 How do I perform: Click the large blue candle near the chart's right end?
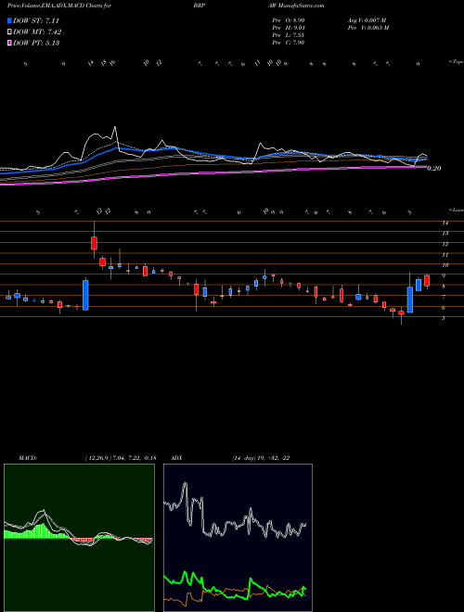point(409,300)
